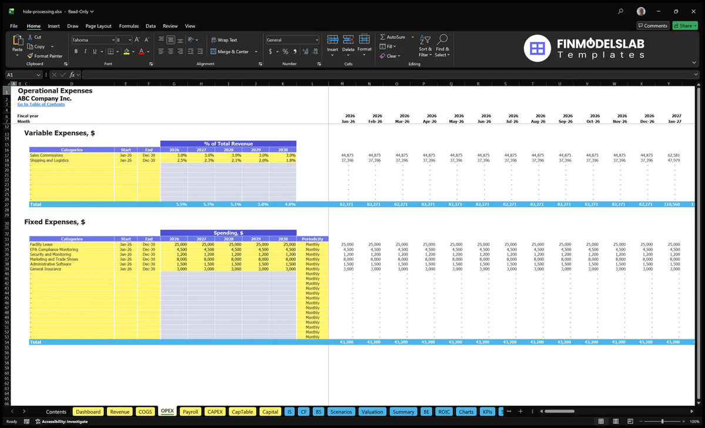Click Accessibility: Investigate in status bar
Screen dimensions: 705x428
click(x=61, y=422)
